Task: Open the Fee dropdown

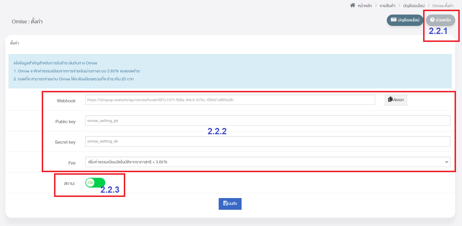Action: pyautogui.click(x=268, y=162)
